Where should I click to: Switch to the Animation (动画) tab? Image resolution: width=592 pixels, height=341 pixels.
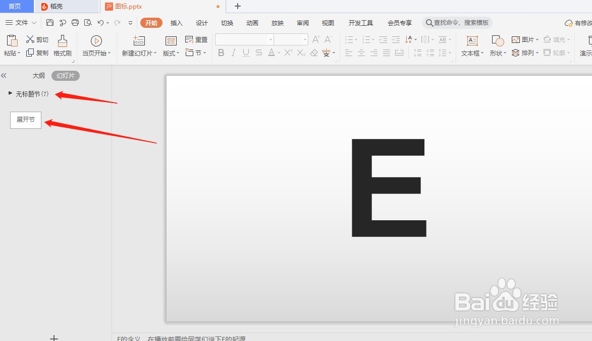point(252,23)
